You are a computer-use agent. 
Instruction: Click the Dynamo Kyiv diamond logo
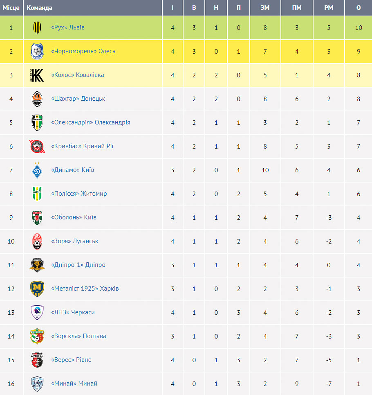pos(37,170)
